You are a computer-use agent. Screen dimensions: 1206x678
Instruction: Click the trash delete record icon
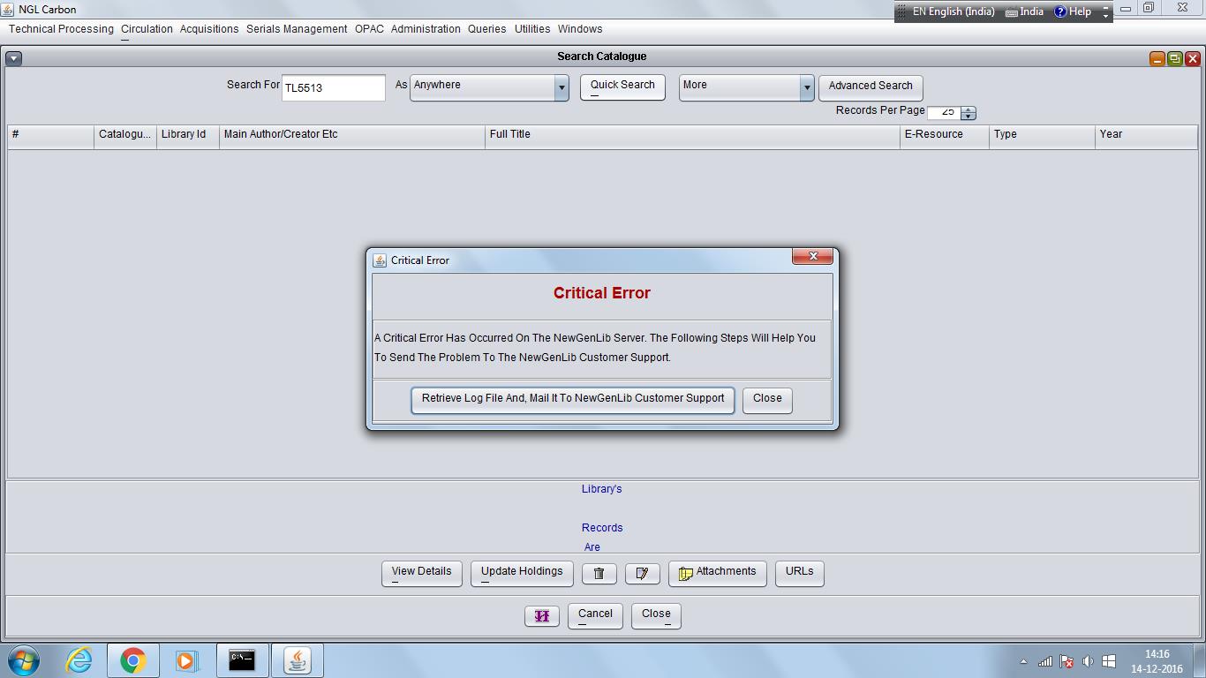point(599,574)
